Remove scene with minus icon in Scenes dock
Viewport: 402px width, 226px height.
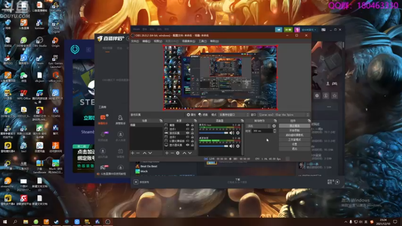pyautogui.click(x=138, y=153)
